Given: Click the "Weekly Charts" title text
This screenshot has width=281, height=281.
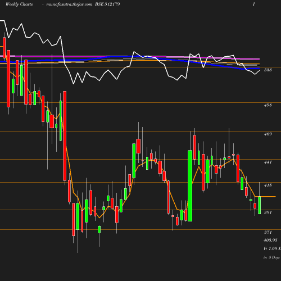Looking at the screenshot, I should click(x=19, y=4).
